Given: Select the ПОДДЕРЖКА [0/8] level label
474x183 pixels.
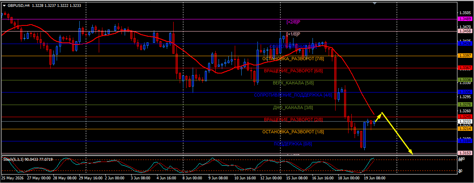Looking at the screenshot, I should coord(293,144).
